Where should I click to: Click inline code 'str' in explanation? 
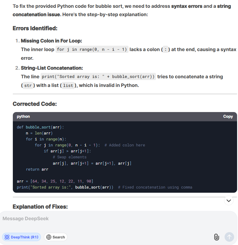point(28,85)
